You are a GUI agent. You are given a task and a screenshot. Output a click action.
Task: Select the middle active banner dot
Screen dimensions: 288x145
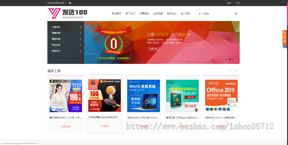[x=229, y=59]
